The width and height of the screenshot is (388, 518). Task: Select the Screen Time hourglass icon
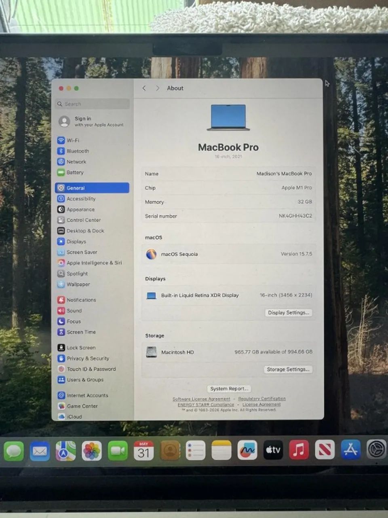61,332
